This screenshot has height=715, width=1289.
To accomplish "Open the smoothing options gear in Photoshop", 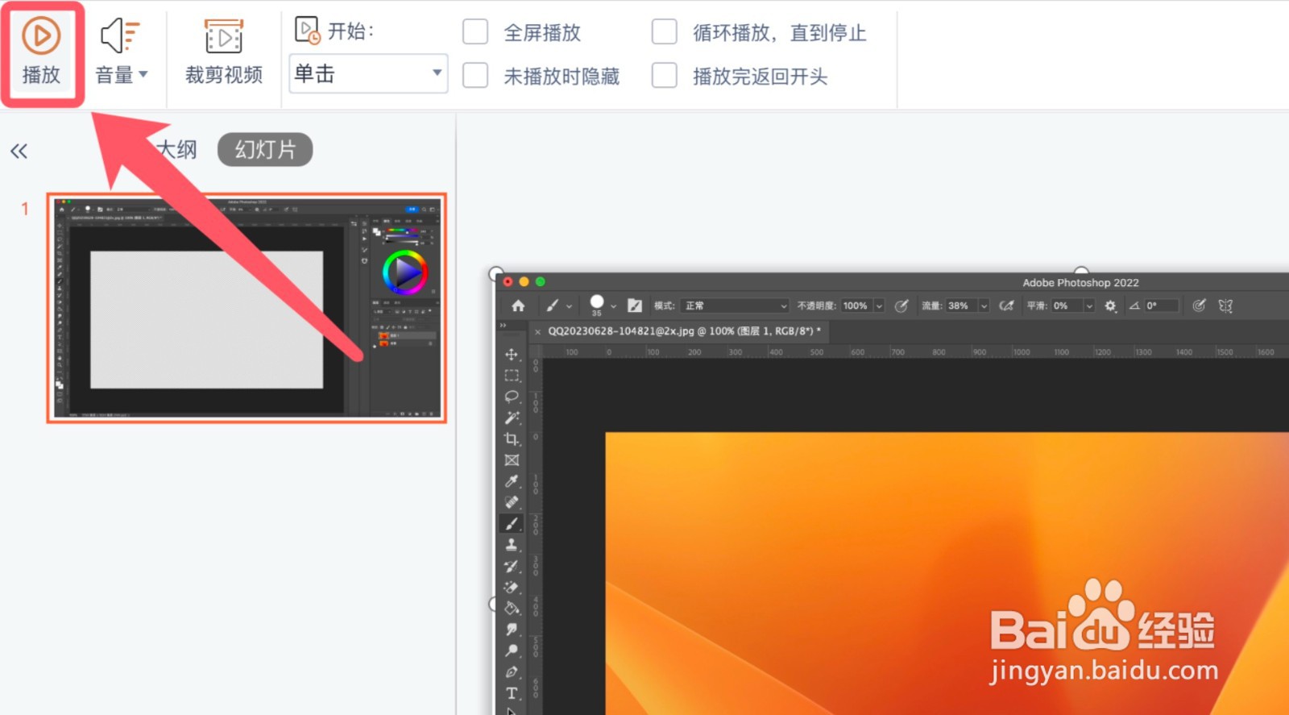I will point(1110,306).
